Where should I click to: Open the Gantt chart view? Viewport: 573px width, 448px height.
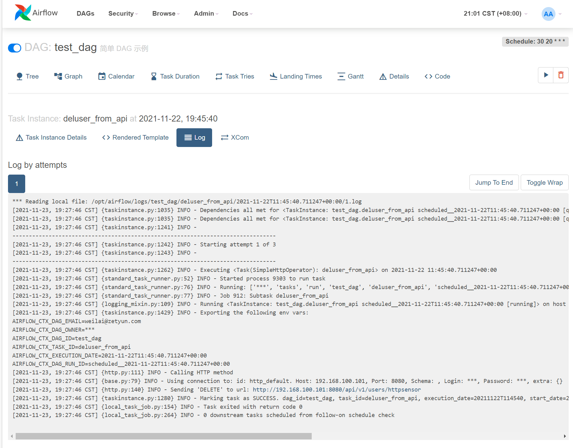click(x=350, y=76)
